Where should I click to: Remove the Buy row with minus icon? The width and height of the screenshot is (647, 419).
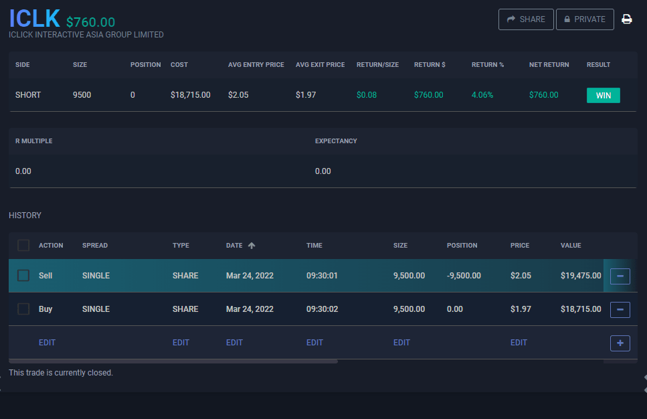(620, 309)
